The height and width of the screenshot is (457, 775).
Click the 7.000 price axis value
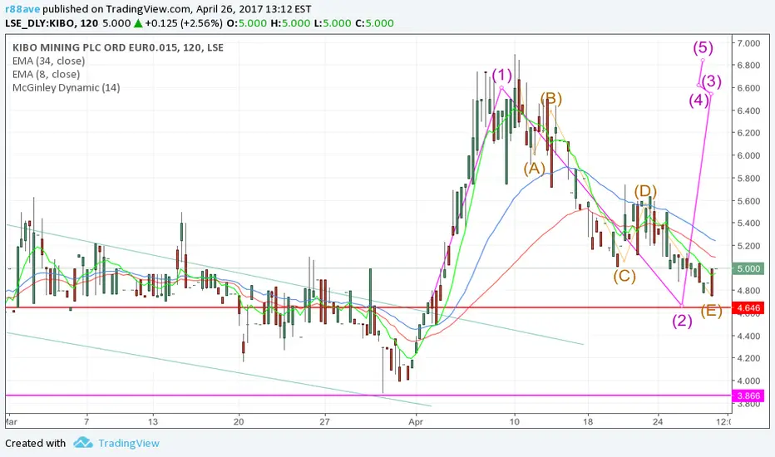[748, 43]
